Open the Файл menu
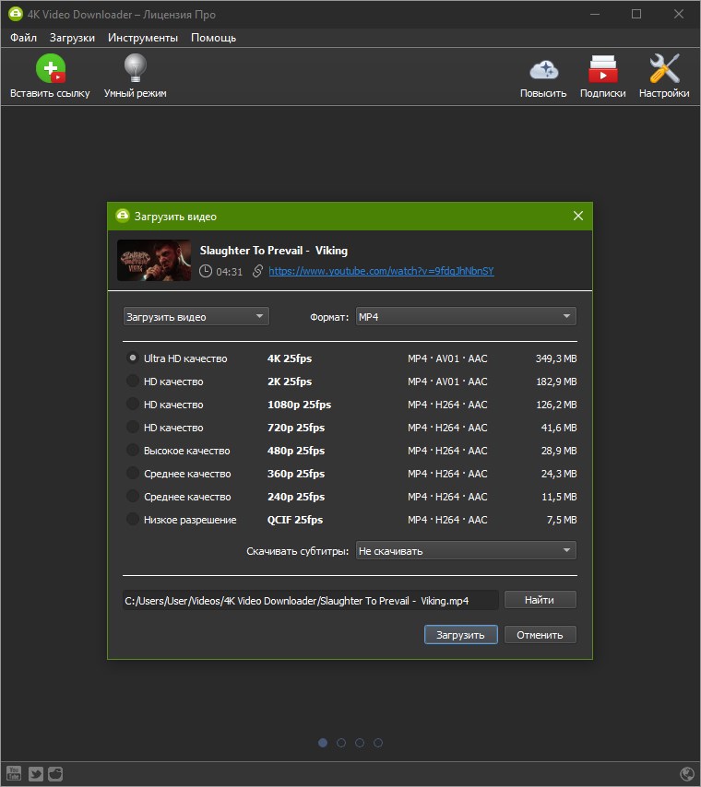This screenshot has height=787, width=701. 23,38
